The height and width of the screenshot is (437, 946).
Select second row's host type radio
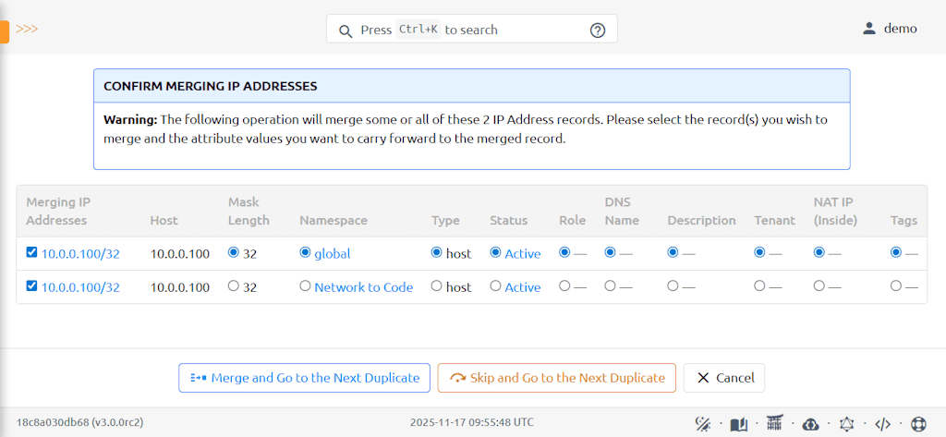tap(437, 286)
